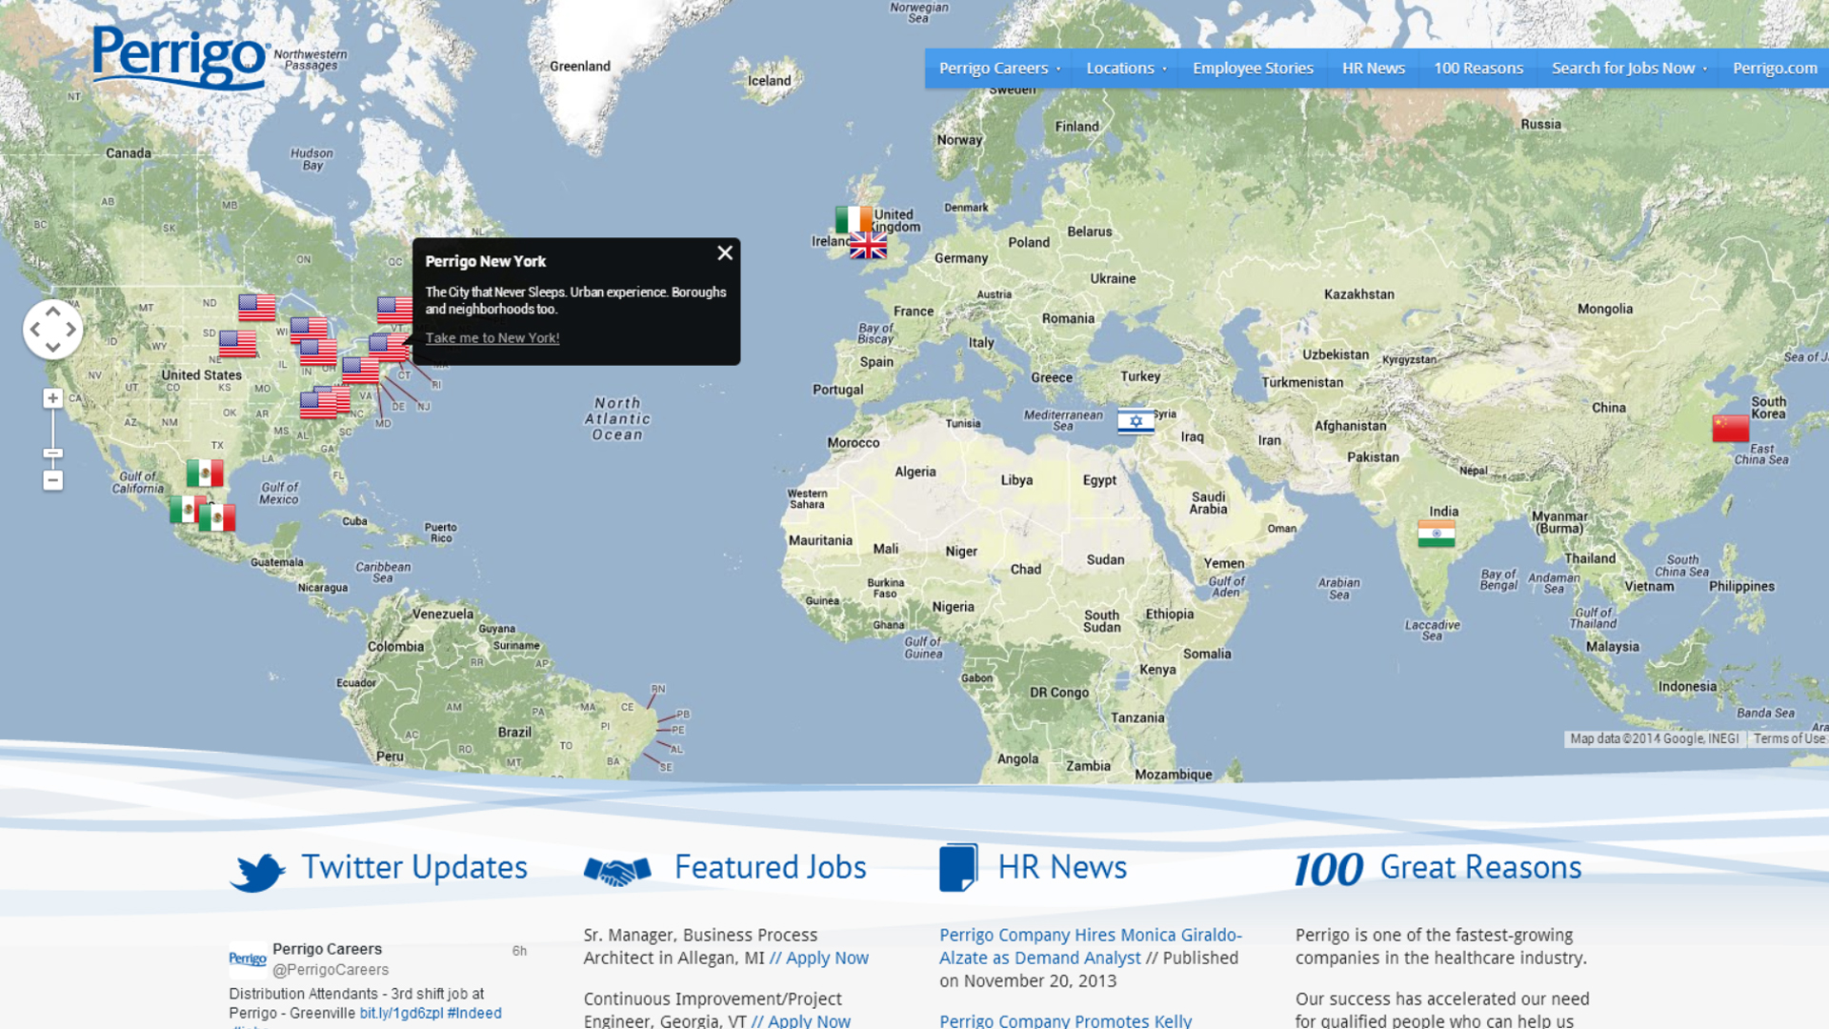
Task: Open the 100 Reasons menu item
Action: 1478,69
